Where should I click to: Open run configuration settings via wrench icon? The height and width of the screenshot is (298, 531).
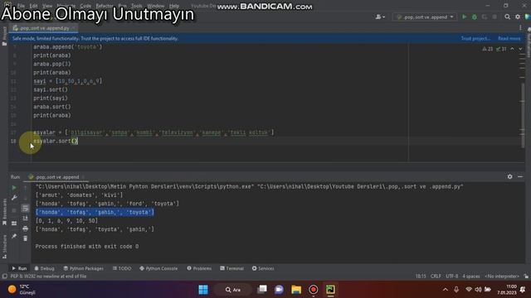14,198
